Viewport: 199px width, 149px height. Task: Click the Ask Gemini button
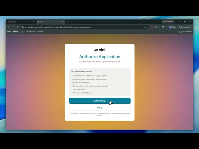pyautogui.click(x=168, y=22)
